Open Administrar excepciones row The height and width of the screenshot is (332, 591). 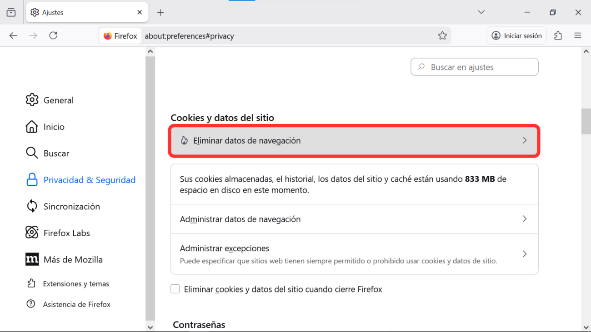[354, 254]
